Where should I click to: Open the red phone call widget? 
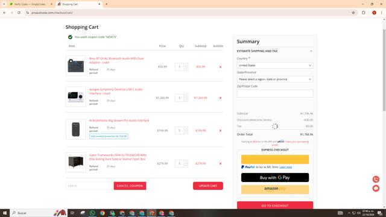tap(376, 179)
